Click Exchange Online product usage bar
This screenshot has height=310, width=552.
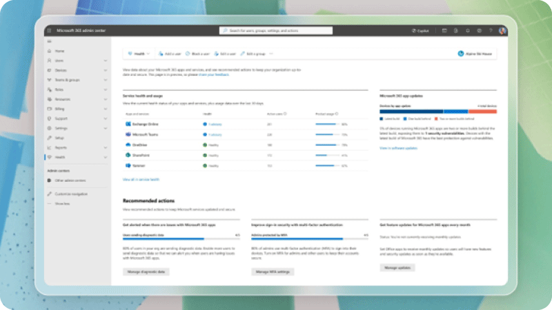pyautogui.click(x=327, y=124)
